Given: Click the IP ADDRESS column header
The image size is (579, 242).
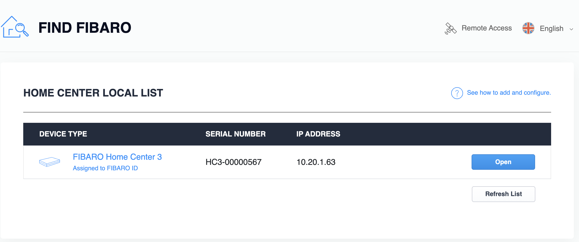Looking at the screenshot, I should click(318, 134).
